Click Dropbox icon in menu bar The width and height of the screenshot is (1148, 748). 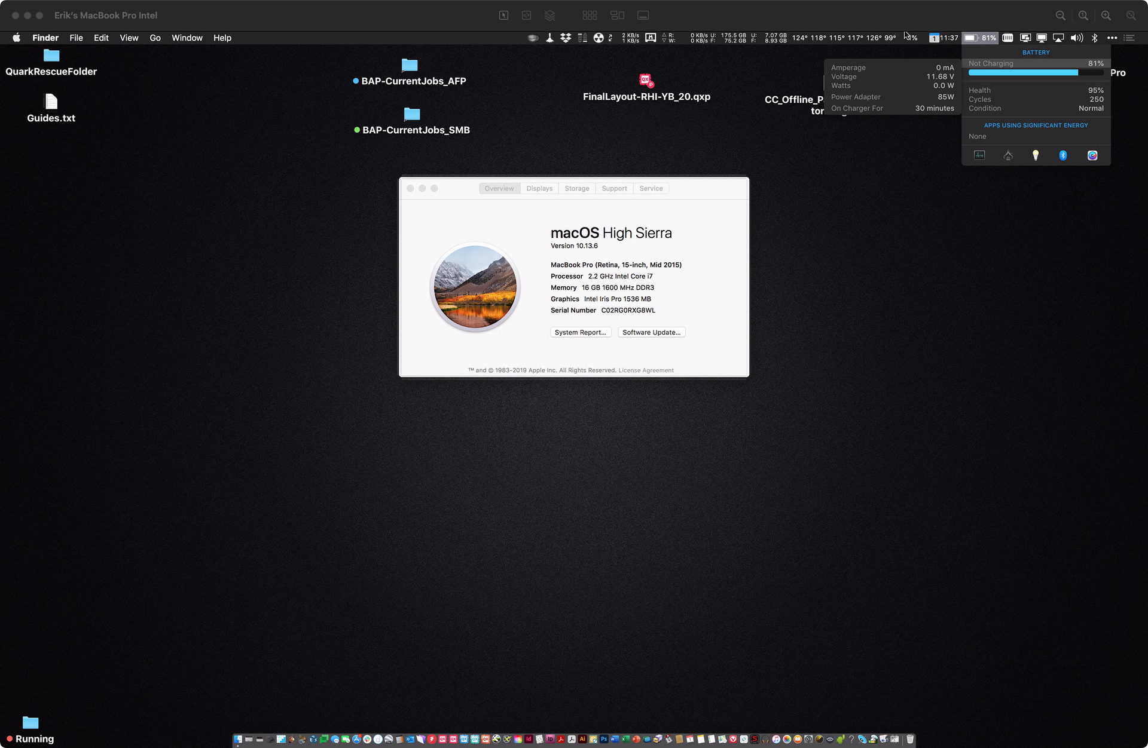click(566, 38)
